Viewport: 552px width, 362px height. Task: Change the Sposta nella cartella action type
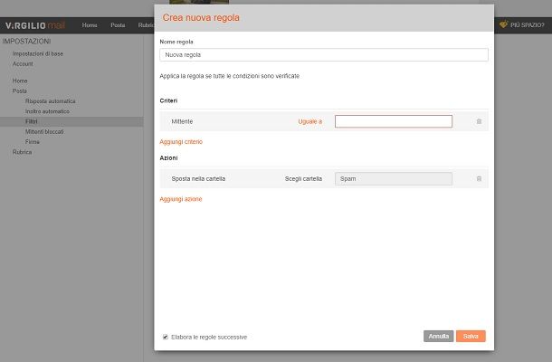pyautogui.click(x=198, y=179)
